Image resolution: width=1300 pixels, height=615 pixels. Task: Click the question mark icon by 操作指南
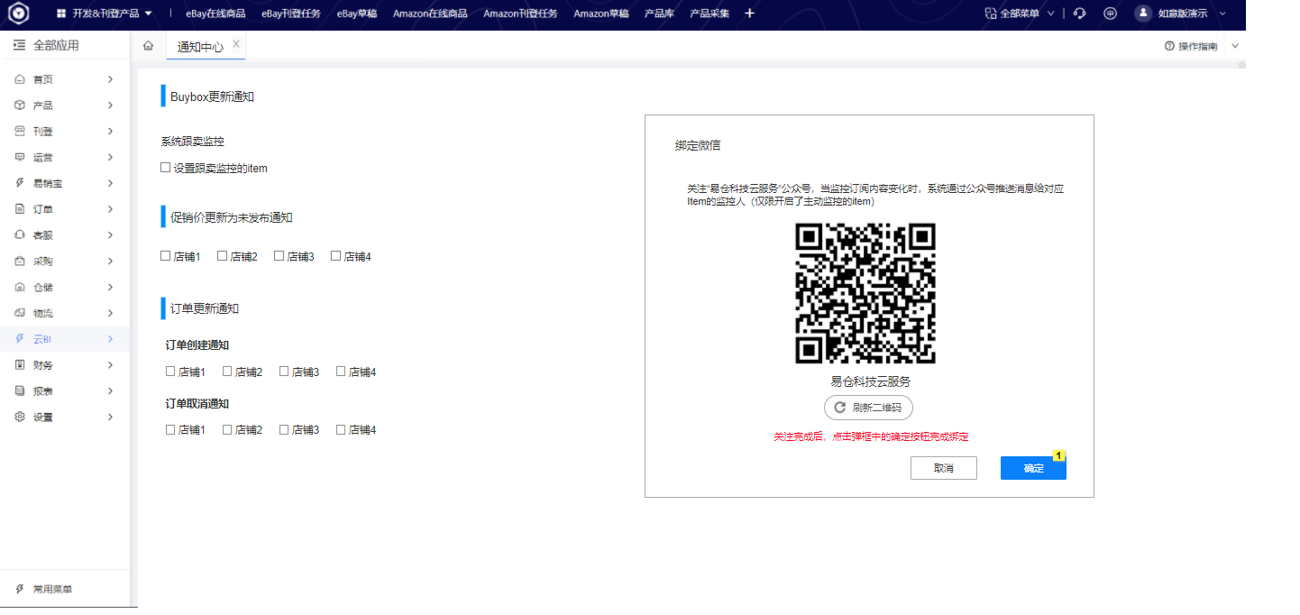[x=1169, y=46]
